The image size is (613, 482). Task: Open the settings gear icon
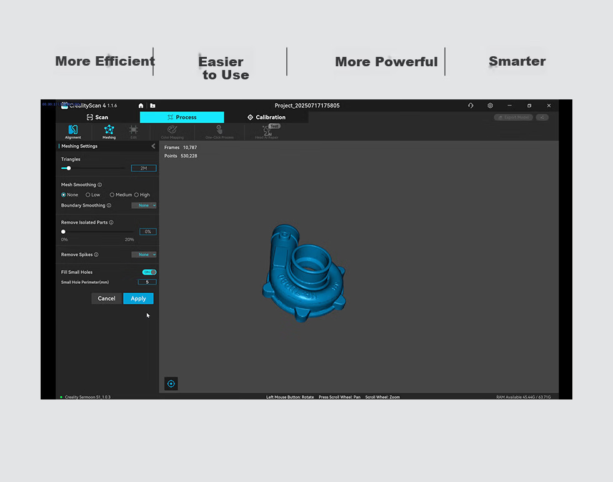coord(491,106)
